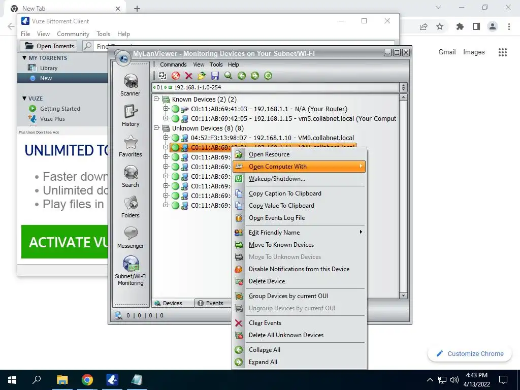This screenshot has height=390, width=520.
Task: Switch to the Events tab
Action: click(x=211, y=303)
